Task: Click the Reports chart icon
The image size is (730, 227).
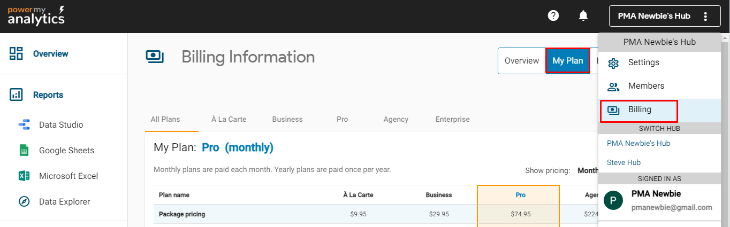Action: (x=17, y=95)
